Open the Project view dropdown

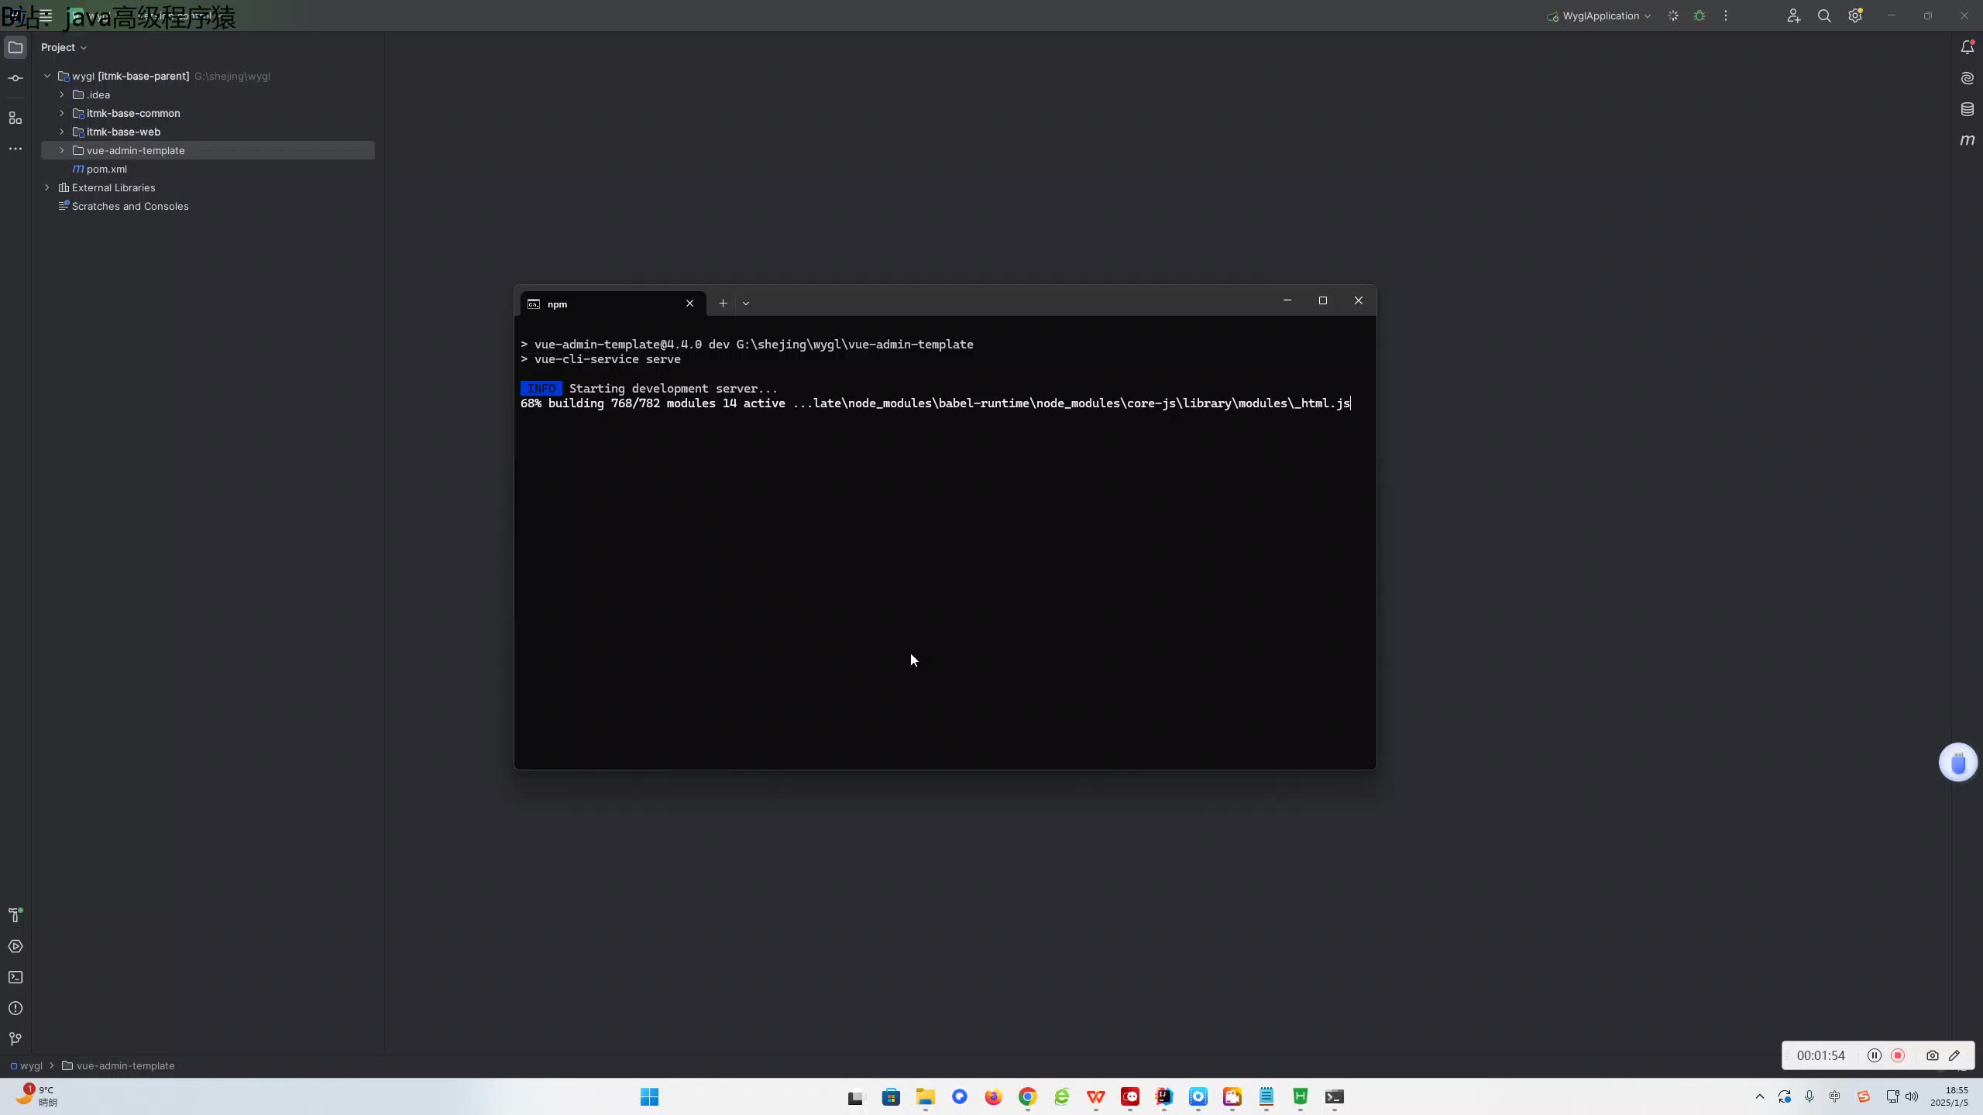tap(64, 47)
